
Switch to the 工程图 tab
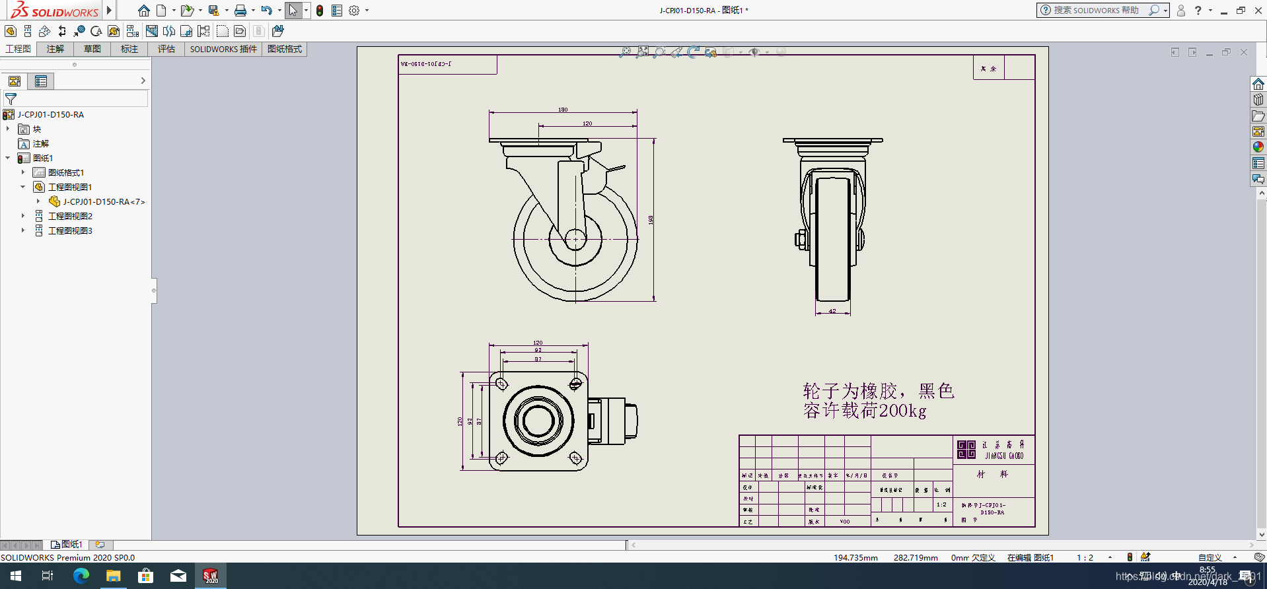pos(18,49)
